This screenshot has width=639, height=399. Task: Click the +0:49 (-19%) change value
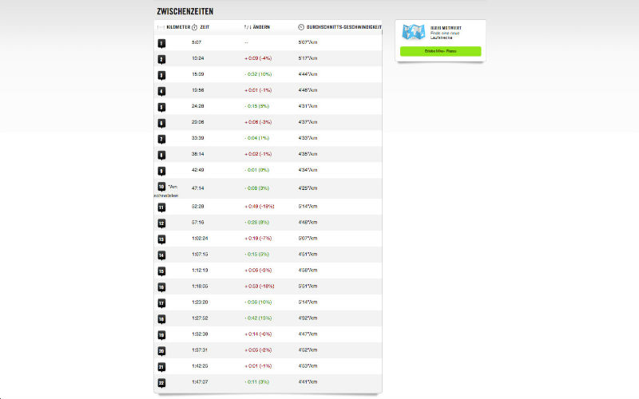click(x=259, y=207)
